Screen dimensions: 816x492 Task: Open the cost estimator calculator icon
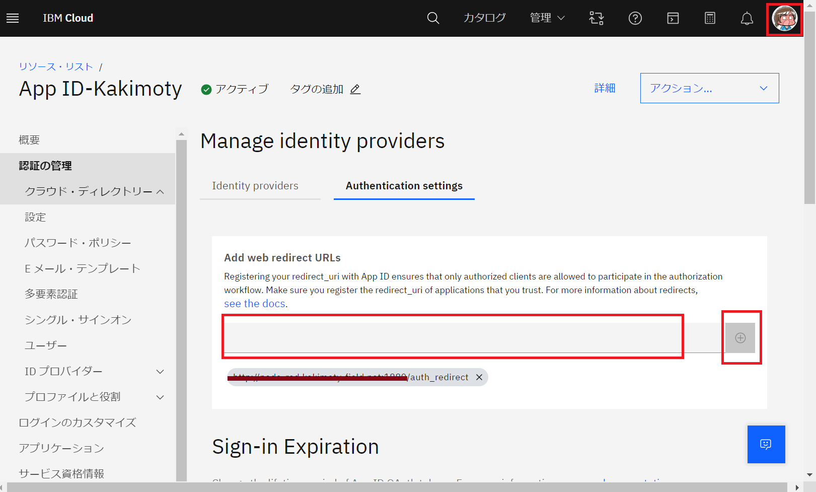(710, 18)
